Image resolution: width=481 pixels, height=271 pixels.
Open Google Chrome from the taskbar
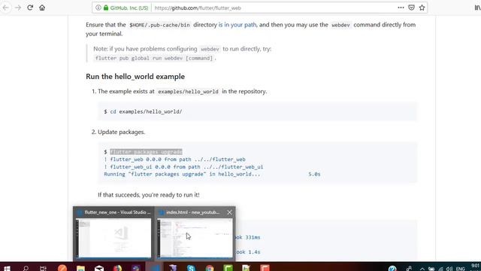click(x=210, y=268)
